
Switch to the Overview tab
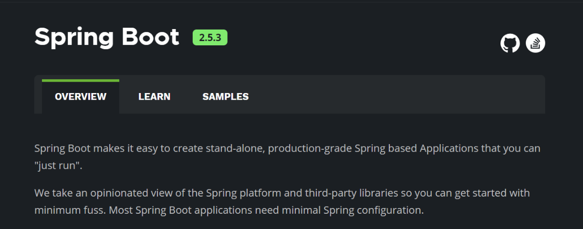(81, 97)
